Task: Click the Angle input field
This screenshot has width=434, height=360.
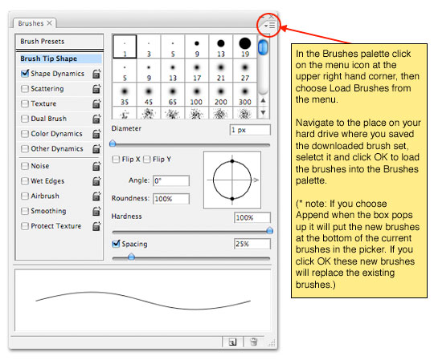Action: coord(171,181)
